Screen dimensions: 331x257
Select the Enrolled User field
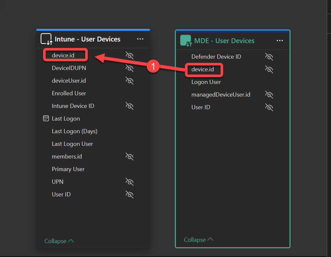[69, 93]
